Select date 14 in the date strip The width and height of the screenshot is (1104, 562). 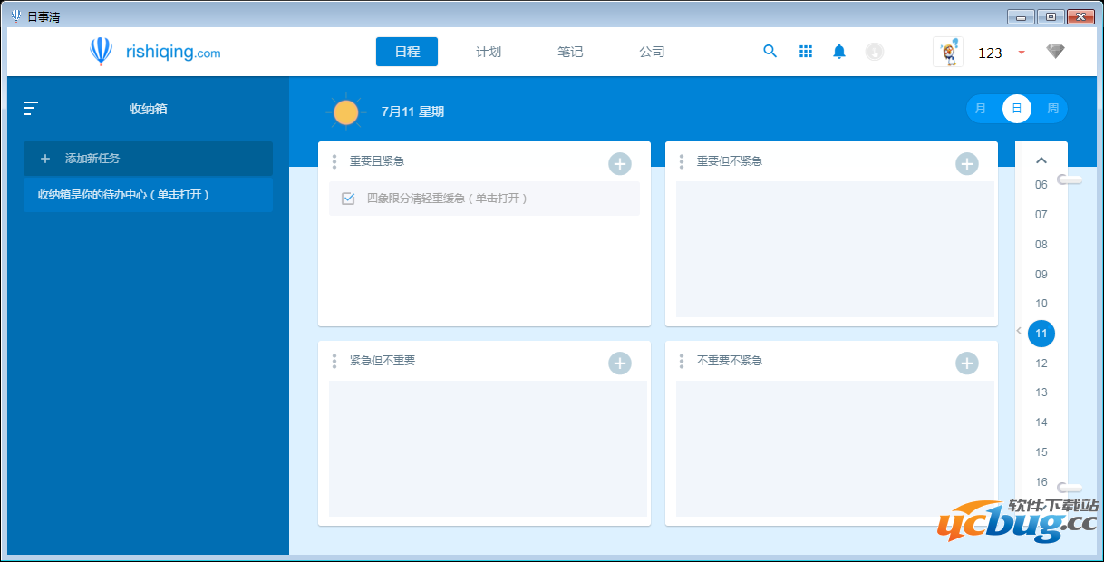1041,422
